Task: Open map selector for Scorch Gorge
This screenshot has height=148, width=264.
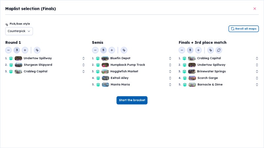Action: click(257, 78)
